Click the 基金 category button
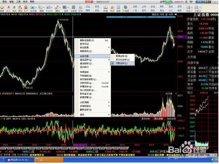The width and height of the screenshot is (219, 164). 162,10
